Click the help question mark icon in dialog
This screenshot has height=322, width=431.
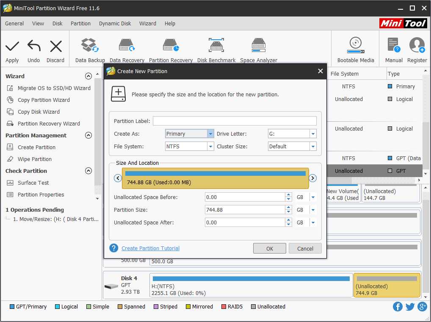[x=113, y=248]
